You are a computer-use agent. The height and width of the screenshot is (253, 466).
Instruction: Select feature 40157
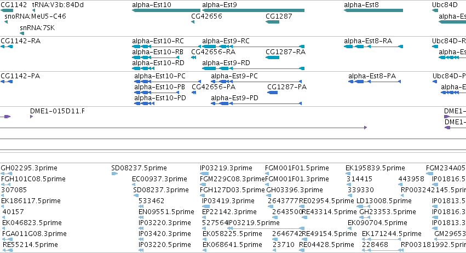coord(4,217)
